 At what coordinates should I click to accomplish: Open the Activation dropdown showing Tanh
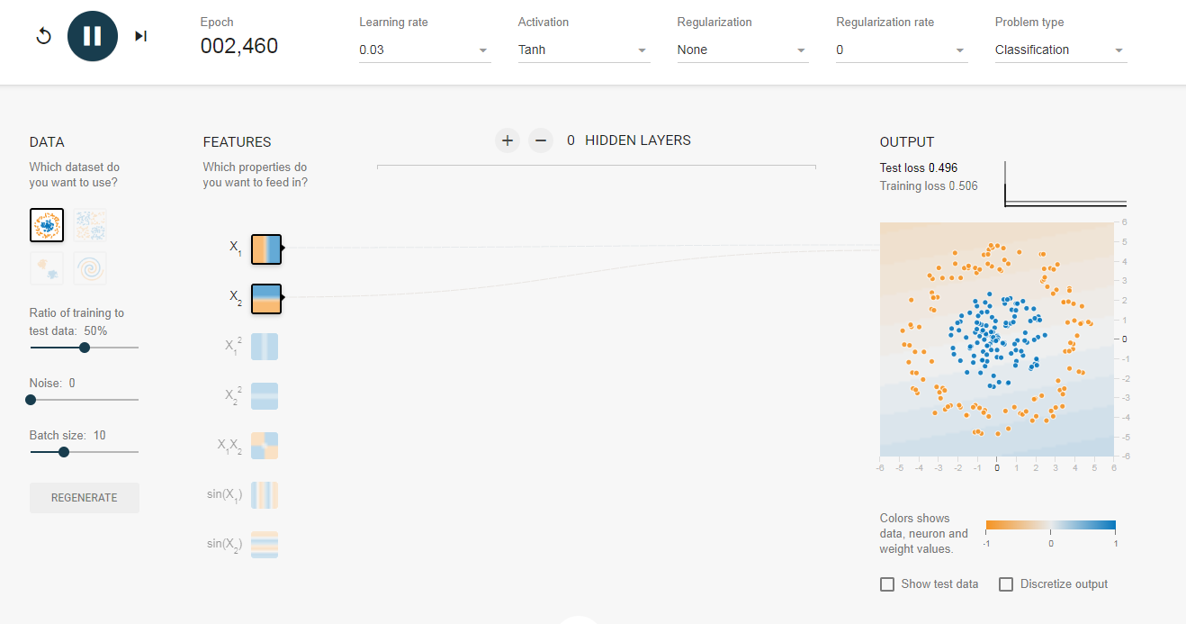584,50
